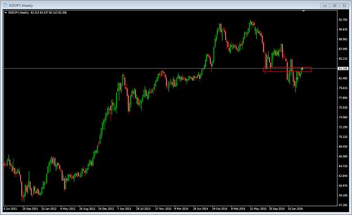Click the 26 Aug 2012 date label

point(87,209)
